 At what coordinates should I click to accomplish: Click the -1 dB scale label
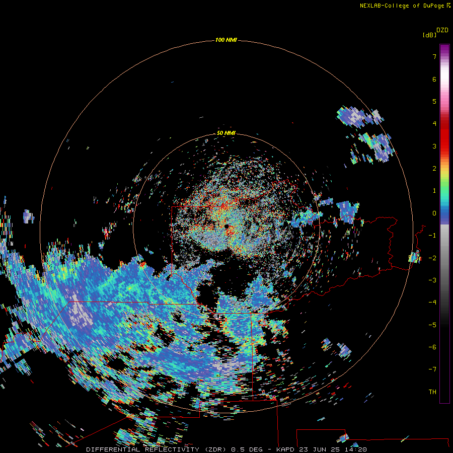[432, 236]
